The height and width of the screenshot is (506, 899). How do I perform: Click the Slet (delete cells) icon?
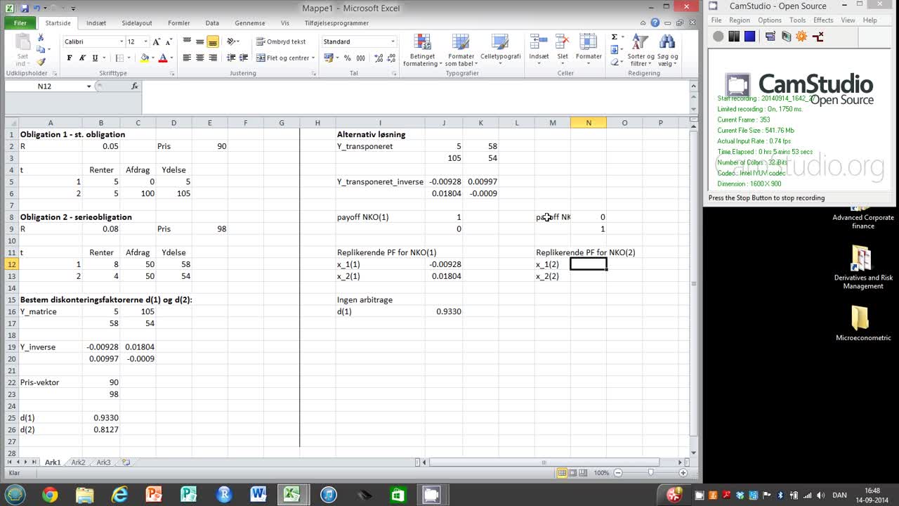click(563, 42)
